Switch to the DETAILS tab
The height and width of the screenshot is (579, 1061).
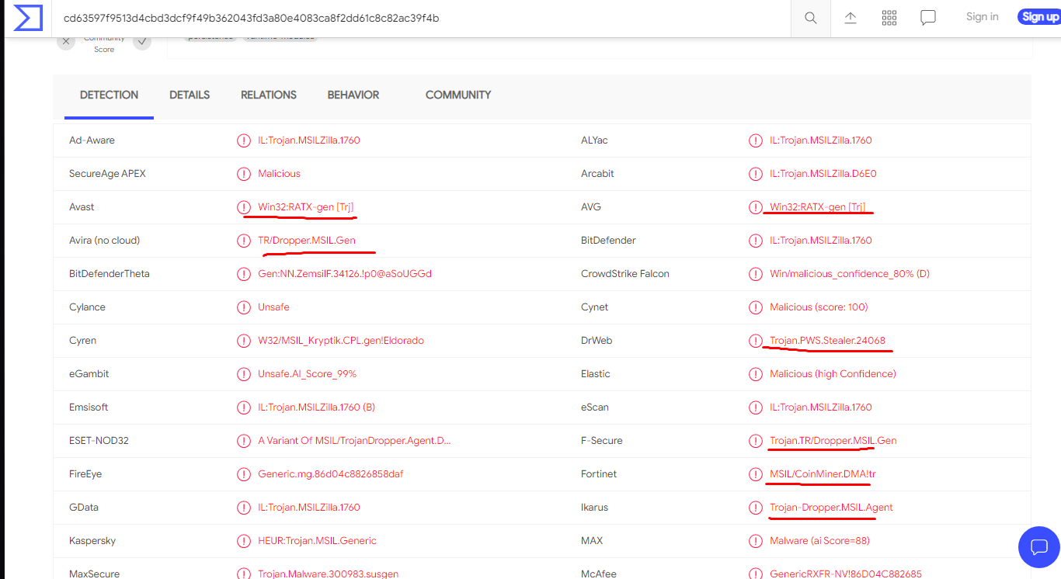tap(190, 95)
